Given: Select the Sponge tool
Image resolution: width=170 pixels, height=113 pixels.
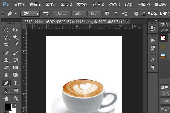Looking at the screenshot, I should click(16, 75).
